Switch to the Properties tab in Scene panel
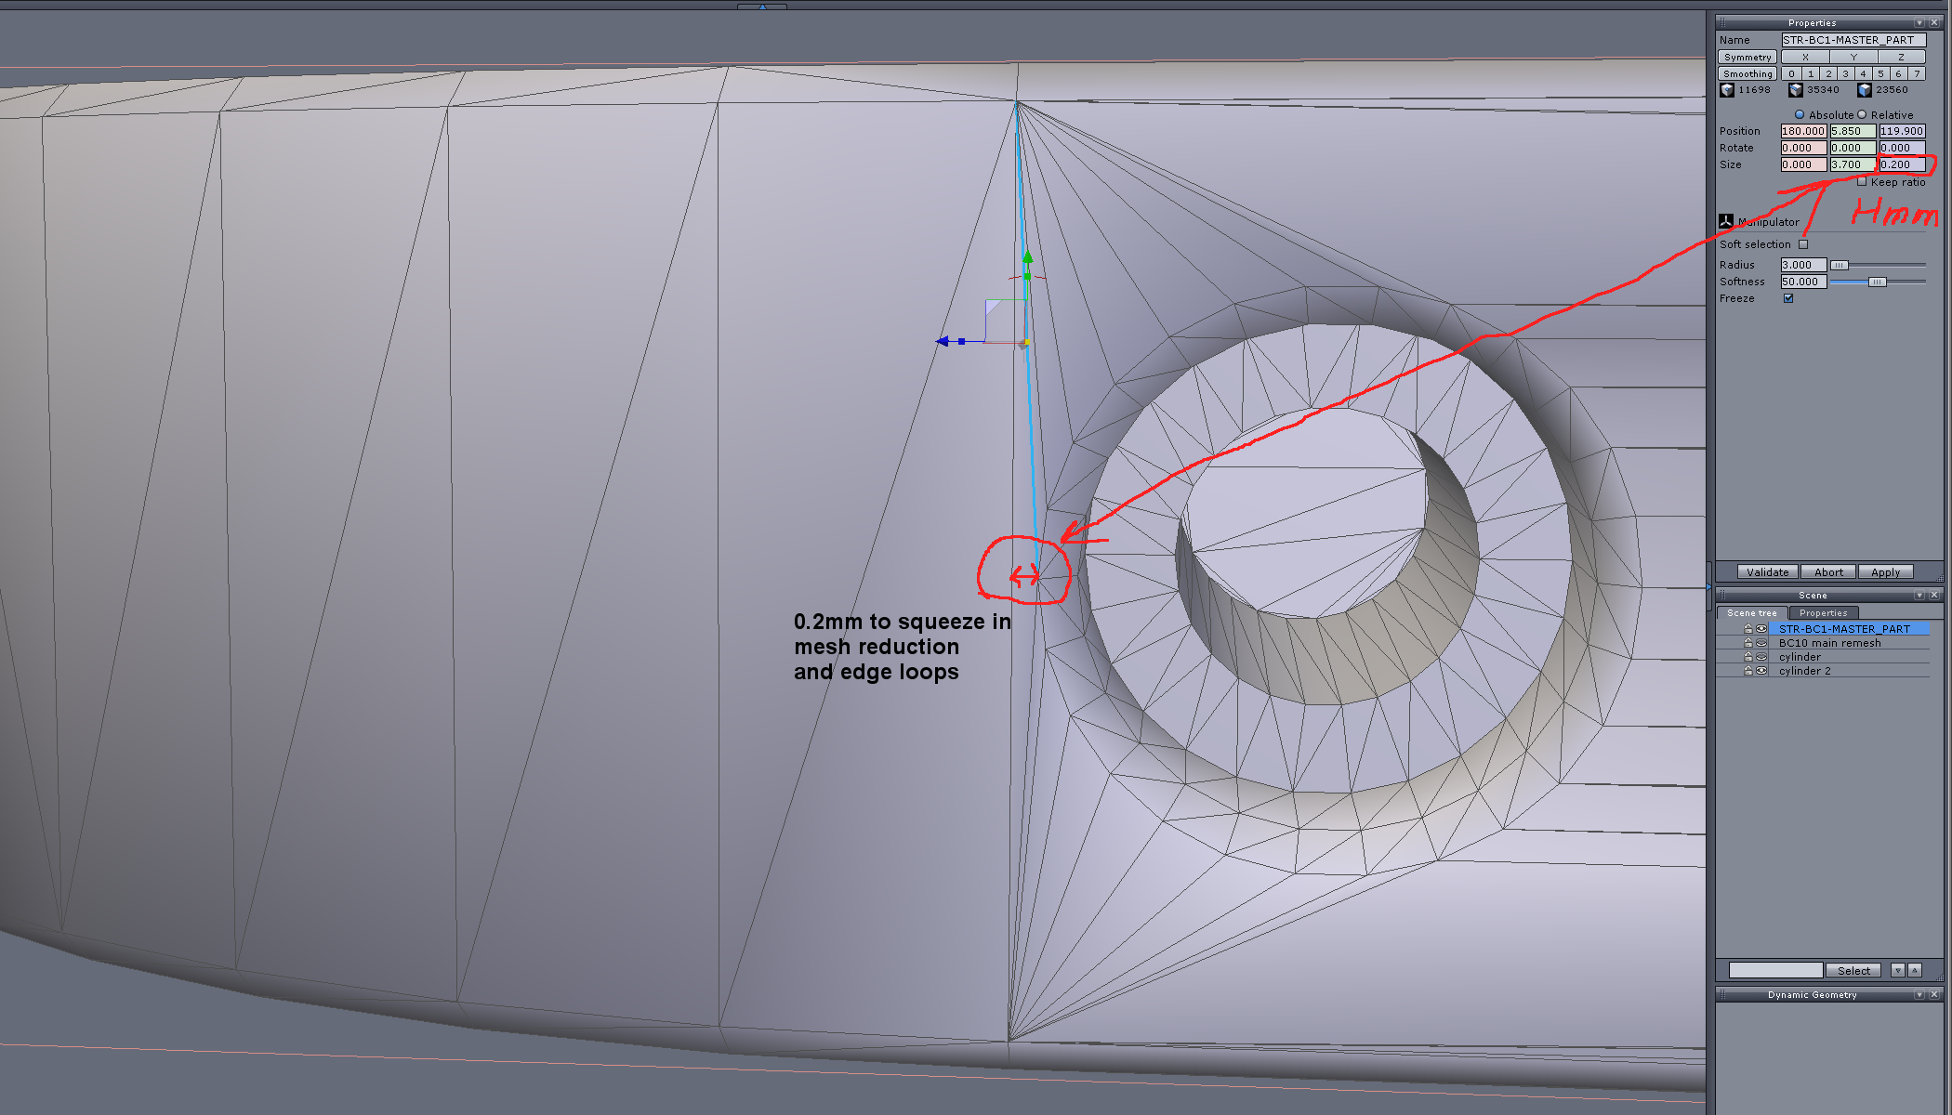Screen dimensions: 1952x1115 pos(1823,612)
